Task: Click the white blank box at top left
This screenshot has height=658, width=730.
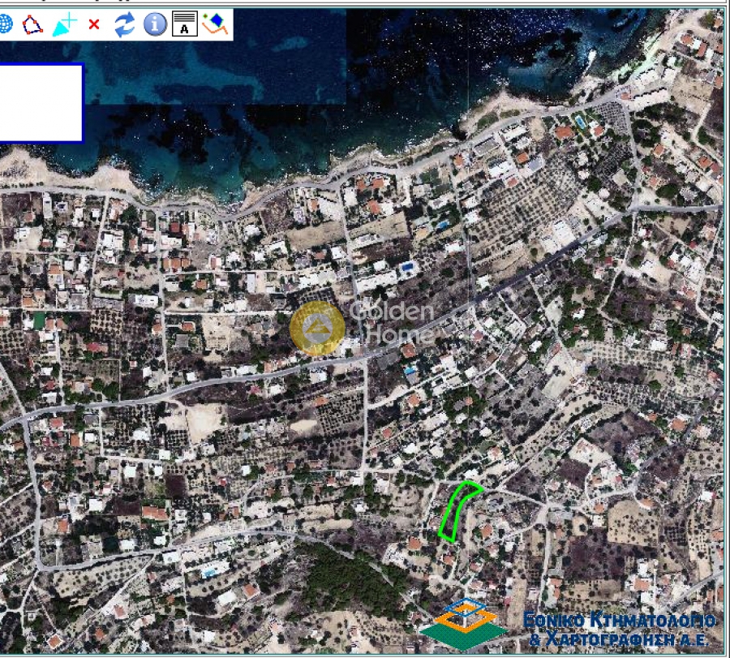Action: coord(41,103)
